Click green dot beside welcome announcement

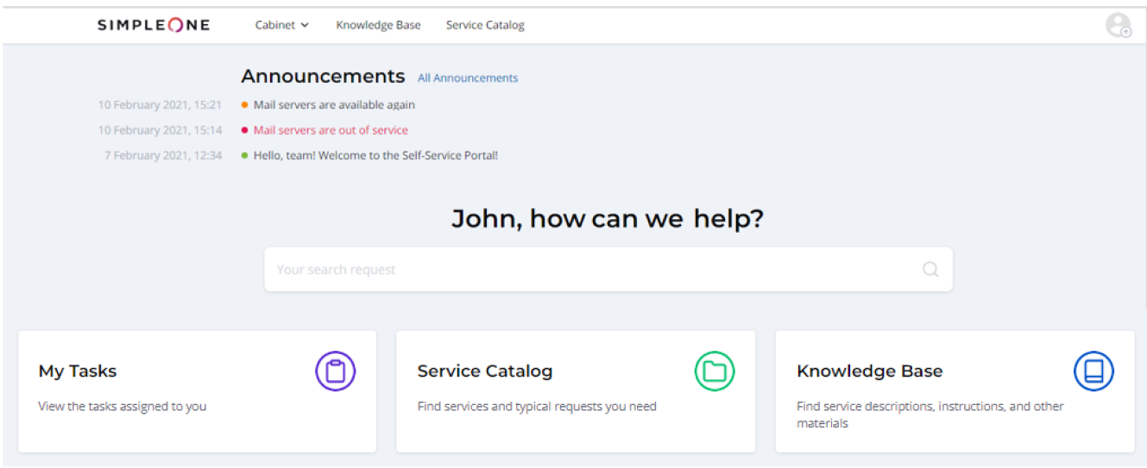coord(245,156)
